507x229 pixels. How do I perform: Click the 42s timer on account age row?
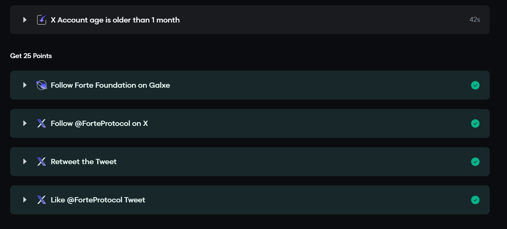click(x=474, y=20)
